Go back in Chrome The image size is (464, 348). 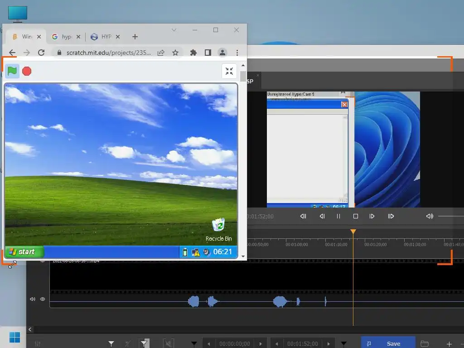coord(12,53)
